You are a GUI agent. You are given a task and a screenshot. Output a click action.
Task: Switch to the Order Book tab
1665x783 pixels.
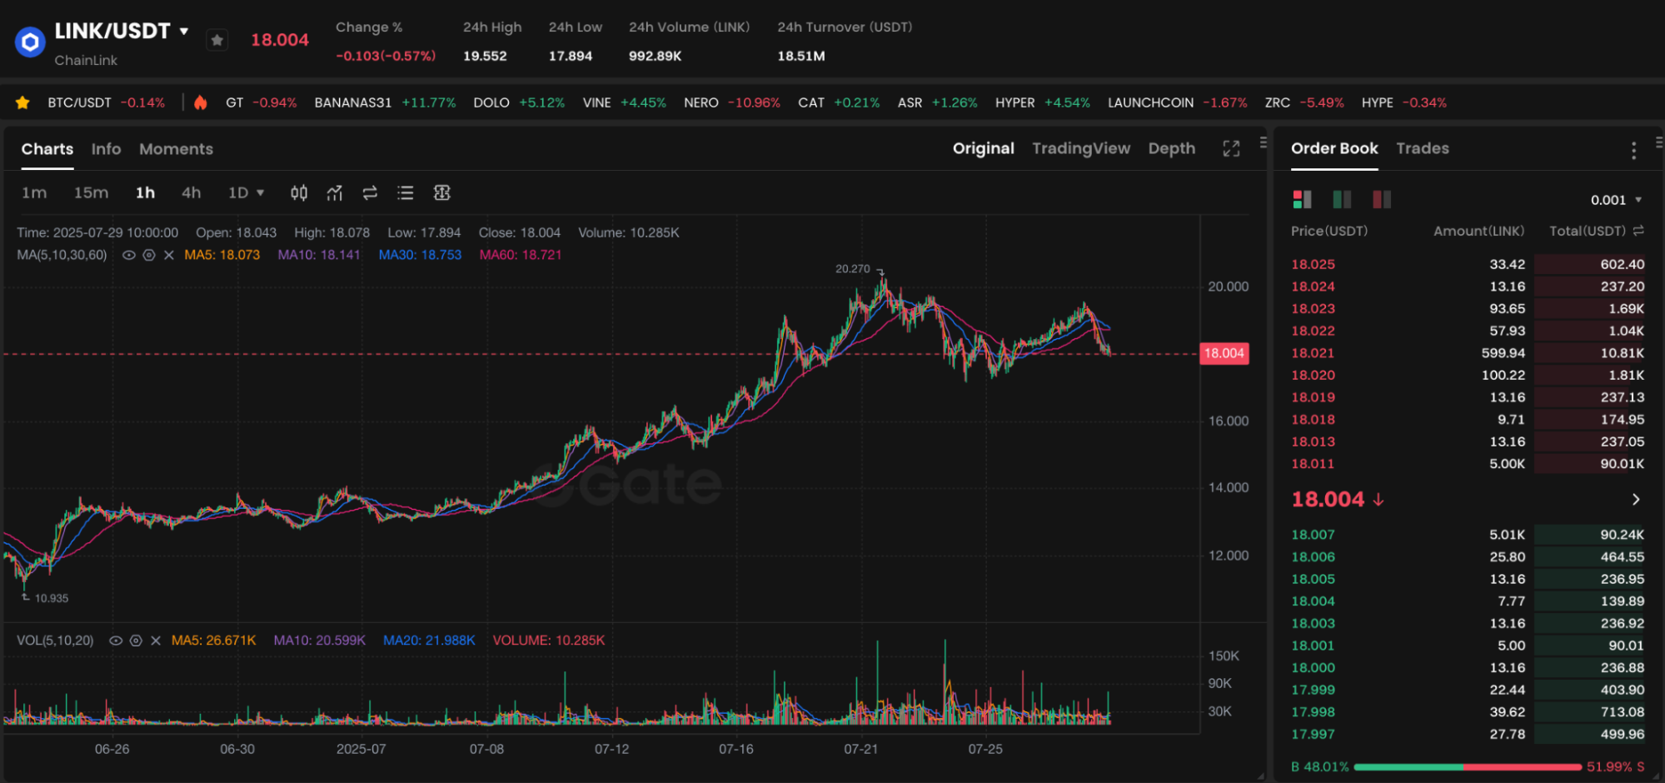click(1334, 148)
